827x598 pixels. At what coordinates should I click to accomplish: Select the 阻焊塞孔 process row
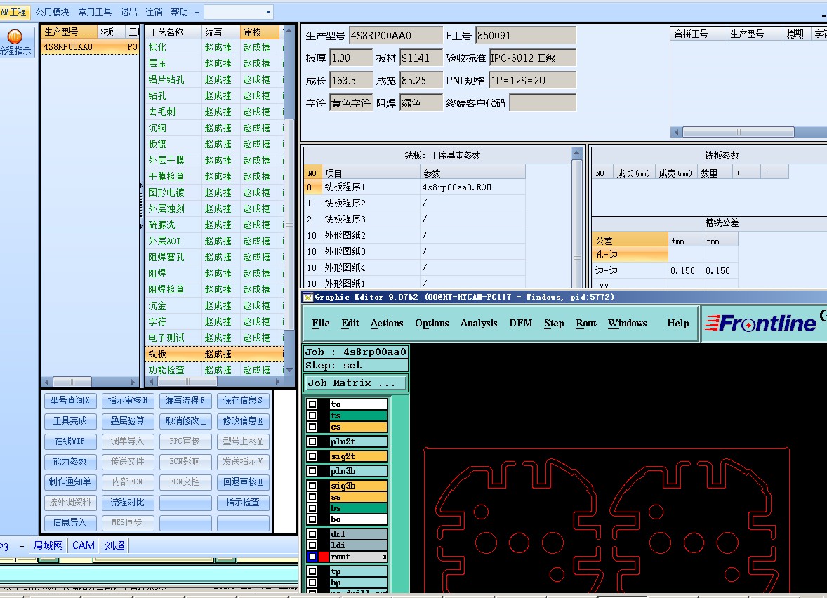click(214, 257)
